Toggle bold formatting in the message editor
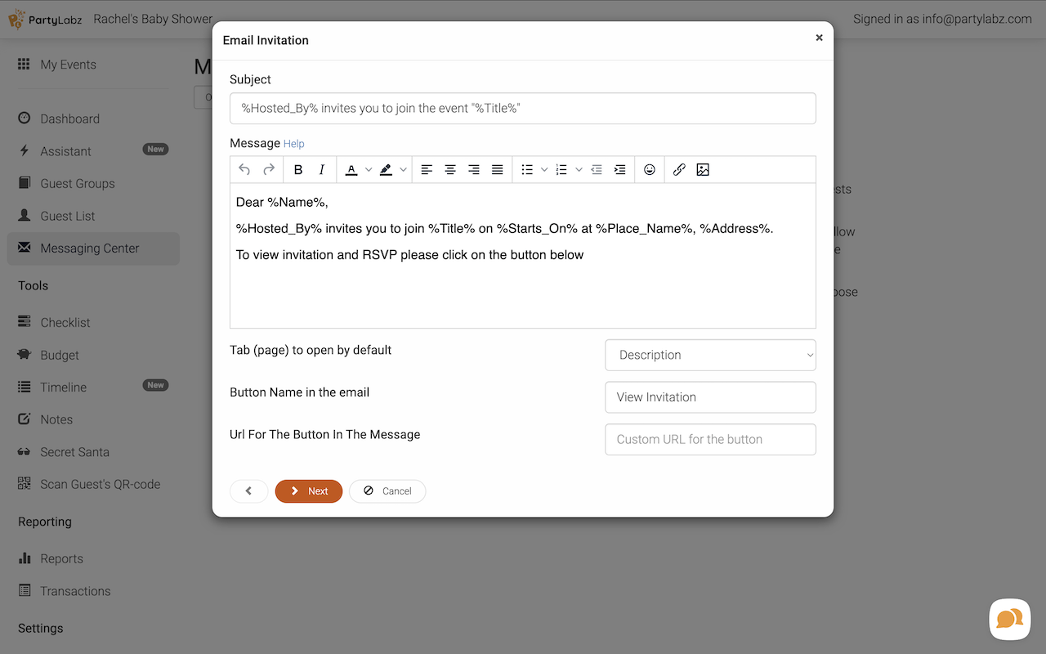This screenshot has height=654, width=1046. coord(298,170)
